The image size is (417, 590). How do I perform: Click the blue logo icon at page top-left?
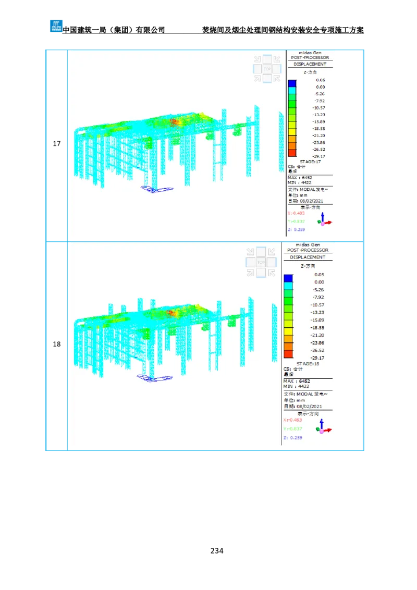click(56, 25)
